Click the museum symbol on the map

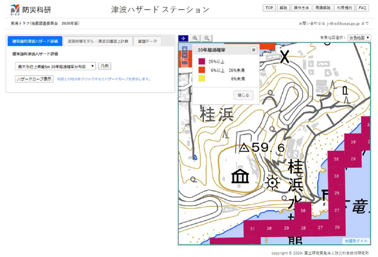click(240, 176)
